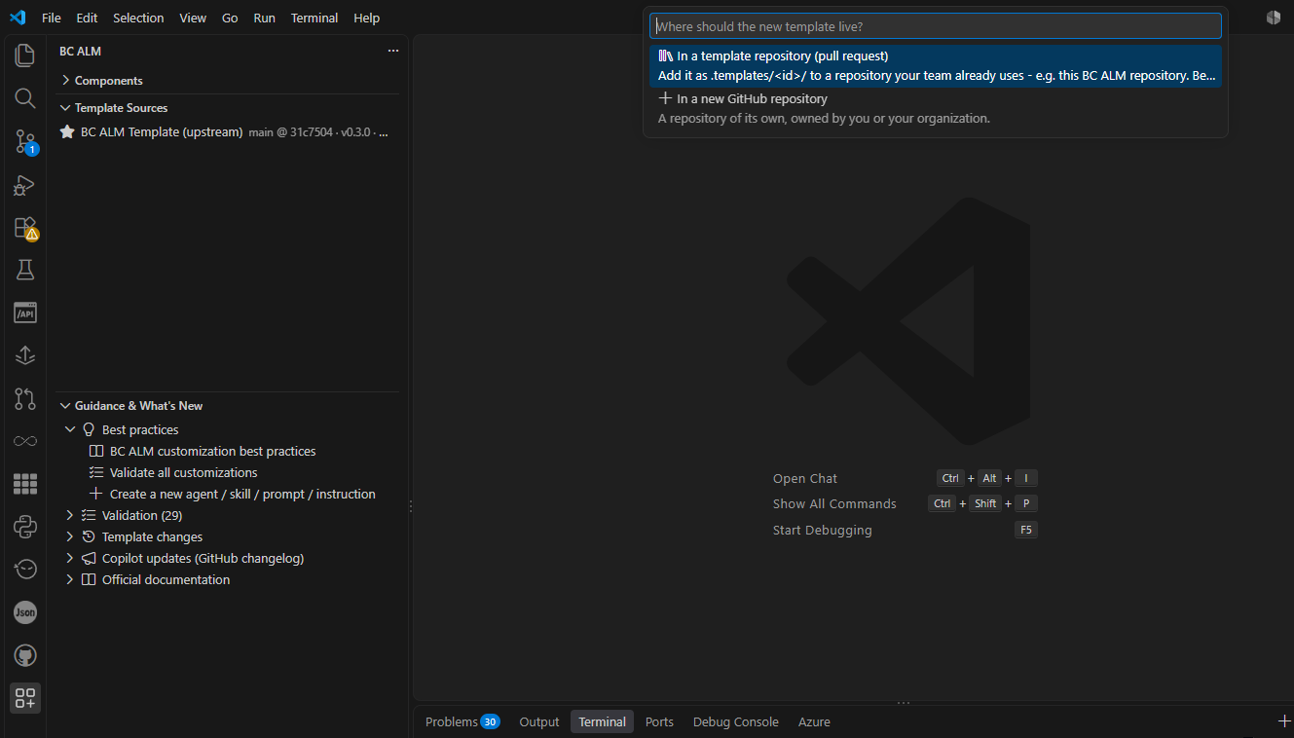Open the Explorer view in activity bar

click(x=25, y=55)
